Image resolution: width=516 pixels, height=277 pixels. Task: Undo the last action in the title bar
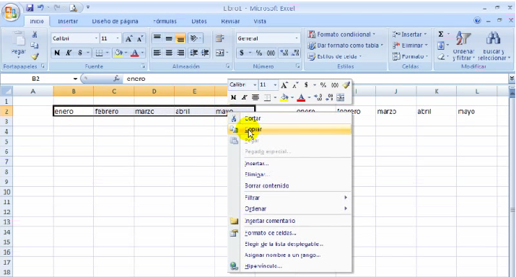coord(41,7)
